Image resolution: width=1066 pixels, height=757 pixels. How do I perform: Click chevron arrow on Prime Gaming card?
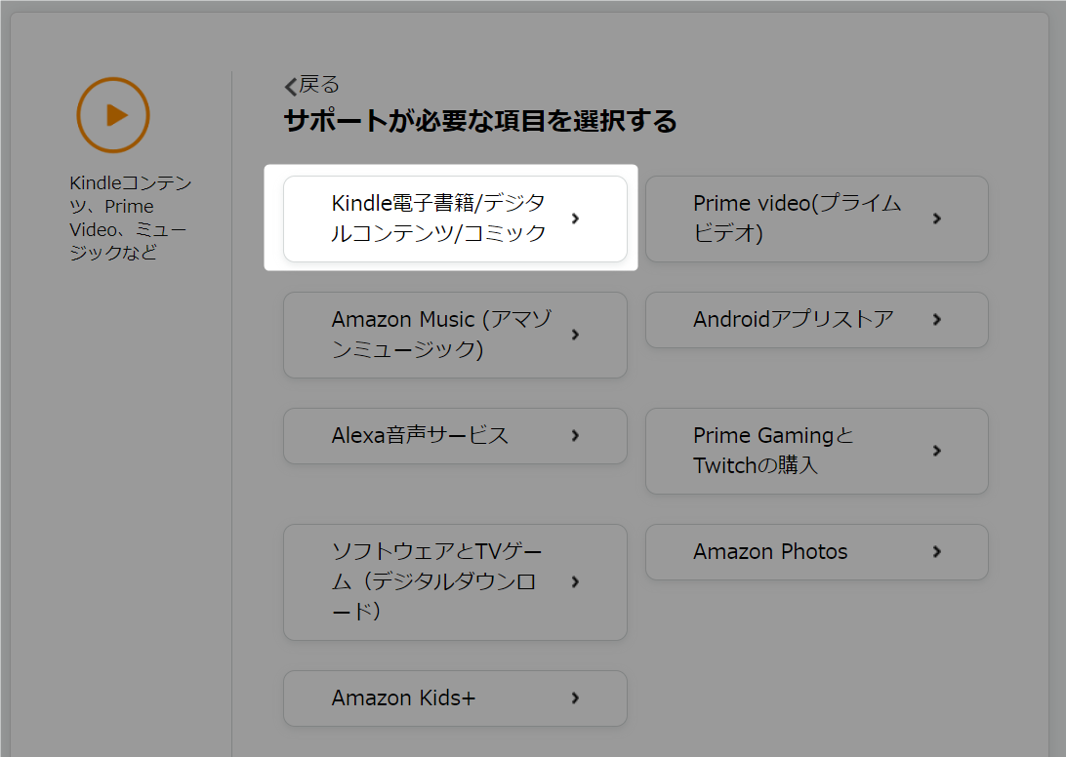click(937, 451)
